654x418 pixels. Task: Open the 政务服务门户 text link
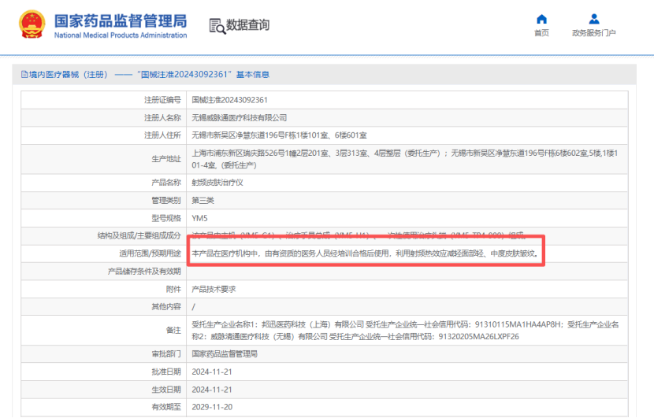(593, 33)
